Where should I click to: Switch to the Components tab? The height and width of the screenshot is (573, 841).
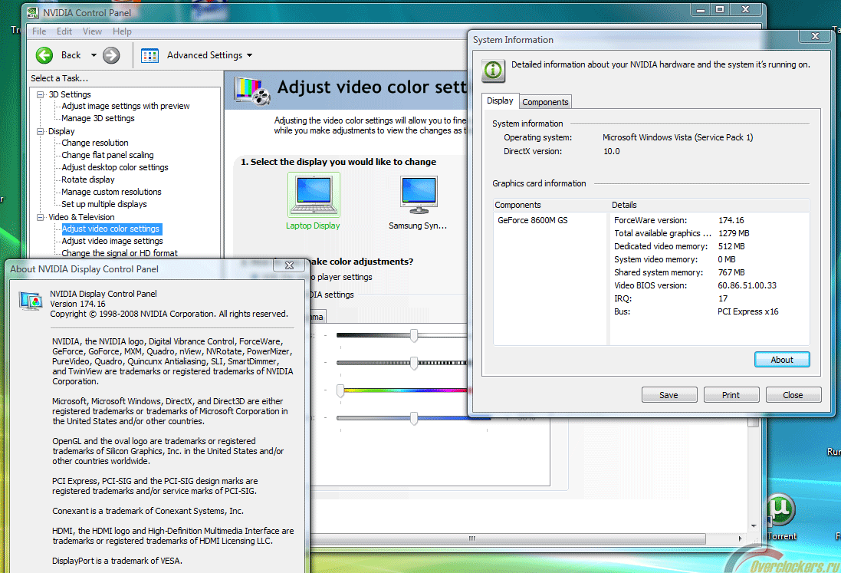(545, 102)
